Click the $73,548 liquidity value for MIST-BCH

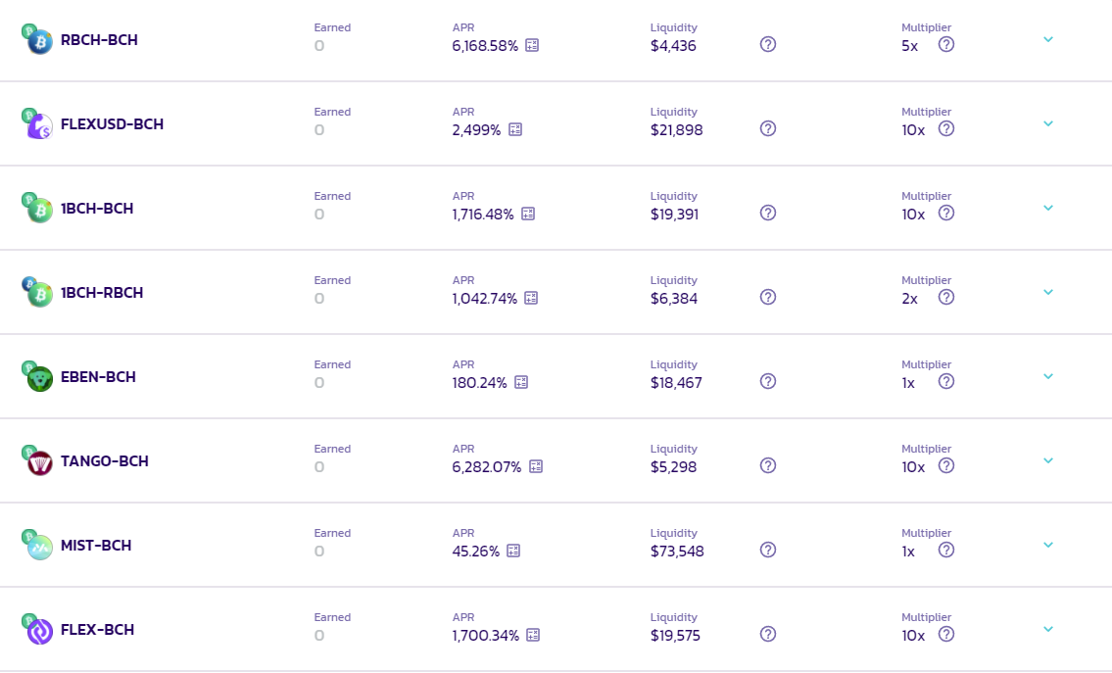(677, 551)
